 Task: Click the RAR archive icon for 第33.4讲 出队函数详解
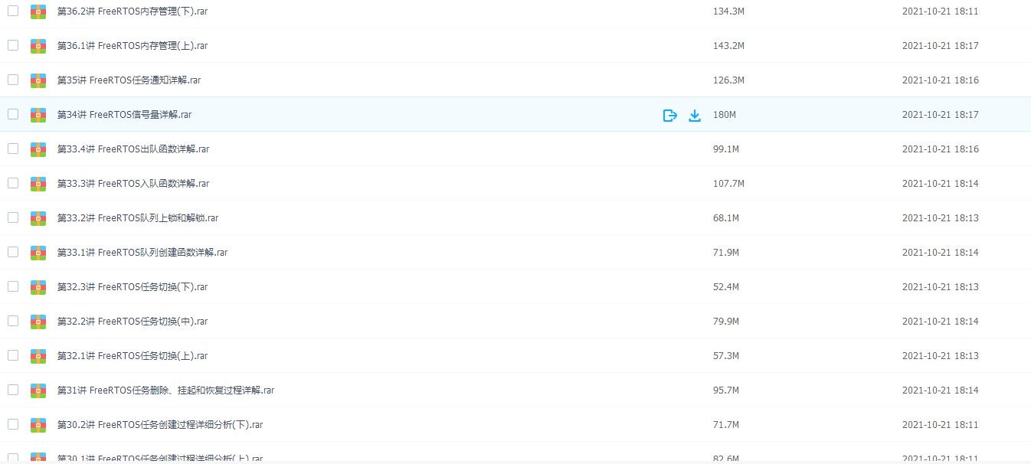pyautogui.click(x=38, y=149)
